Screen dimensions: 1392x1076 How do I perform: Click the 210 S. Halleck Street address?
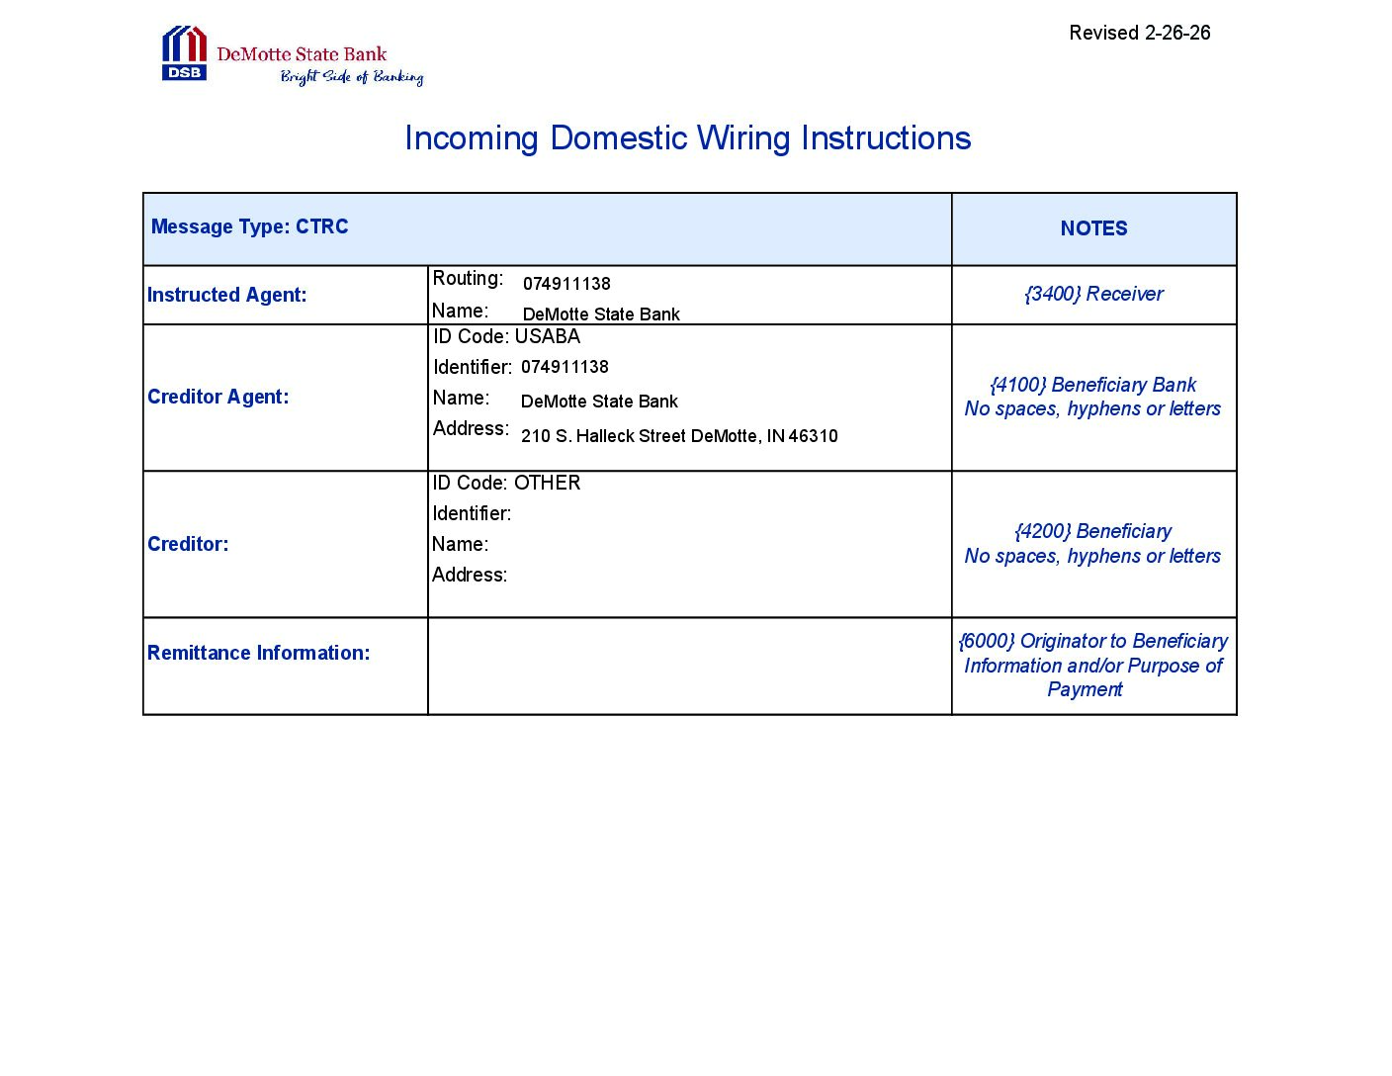pos(679,436)
